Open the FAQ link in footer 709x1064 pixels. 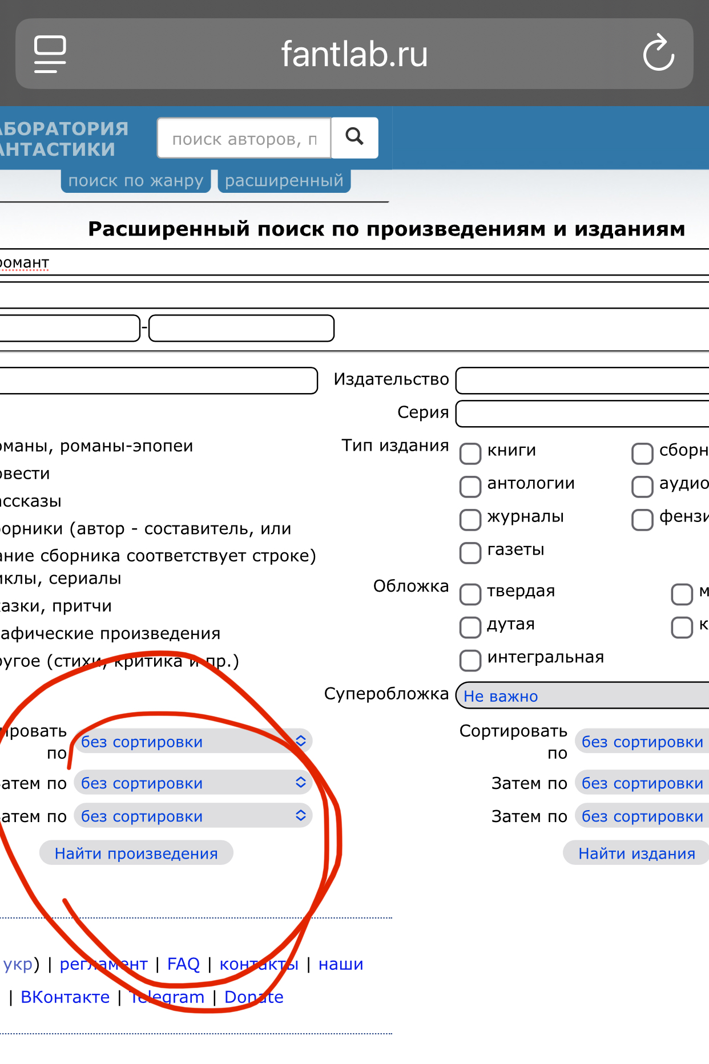183,964
